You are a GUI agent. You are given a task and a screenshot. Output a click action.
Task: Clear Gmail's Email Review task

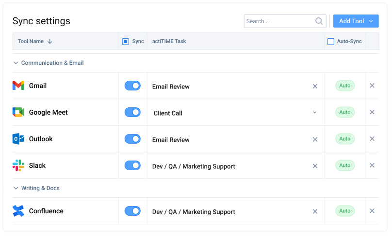(x=315, y=86)
